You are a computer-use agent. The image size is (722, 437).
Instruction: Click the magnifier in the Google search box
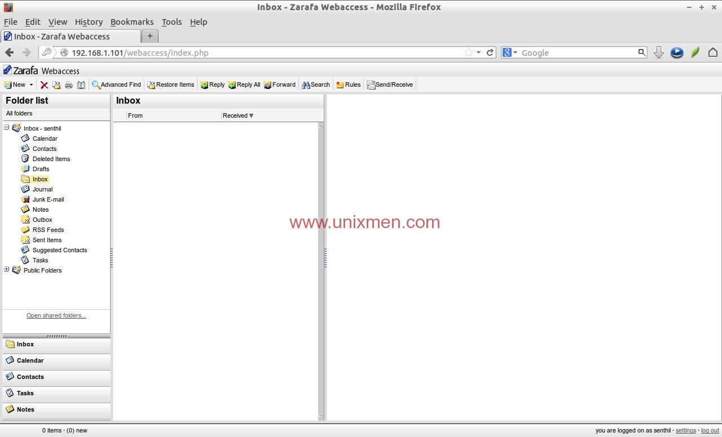(x=641, y=52)
